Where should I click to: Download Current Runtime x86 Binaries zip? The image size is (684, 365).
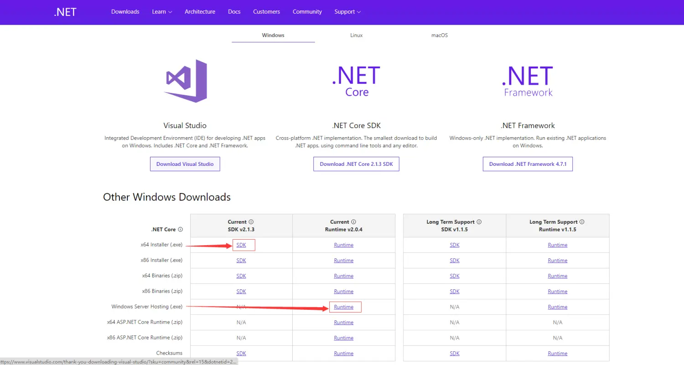(x=344, y=292)
